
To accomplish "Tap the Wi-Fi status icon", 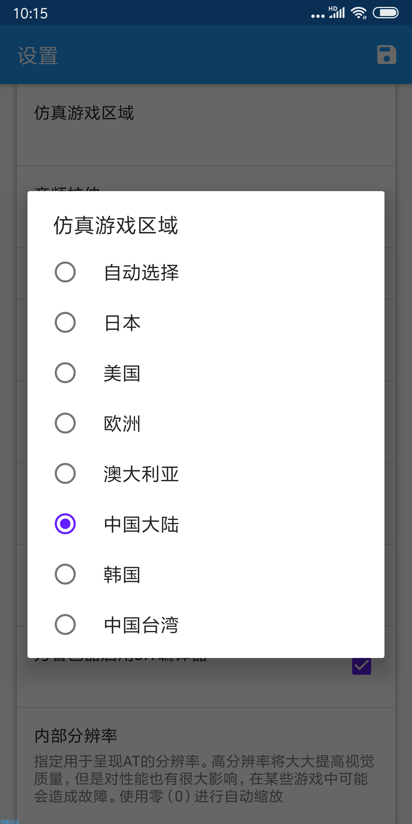I will coord(359,13).
